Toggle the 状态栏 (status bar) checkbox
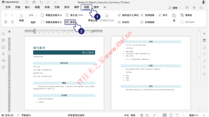The height and width of the screenshot is (117, 209). click(119, 22)
